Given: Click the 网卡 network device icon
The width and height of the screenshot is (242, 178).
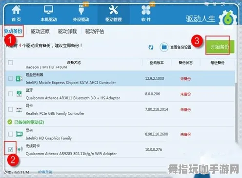Looking at the screenshot, I should (19, 109).
